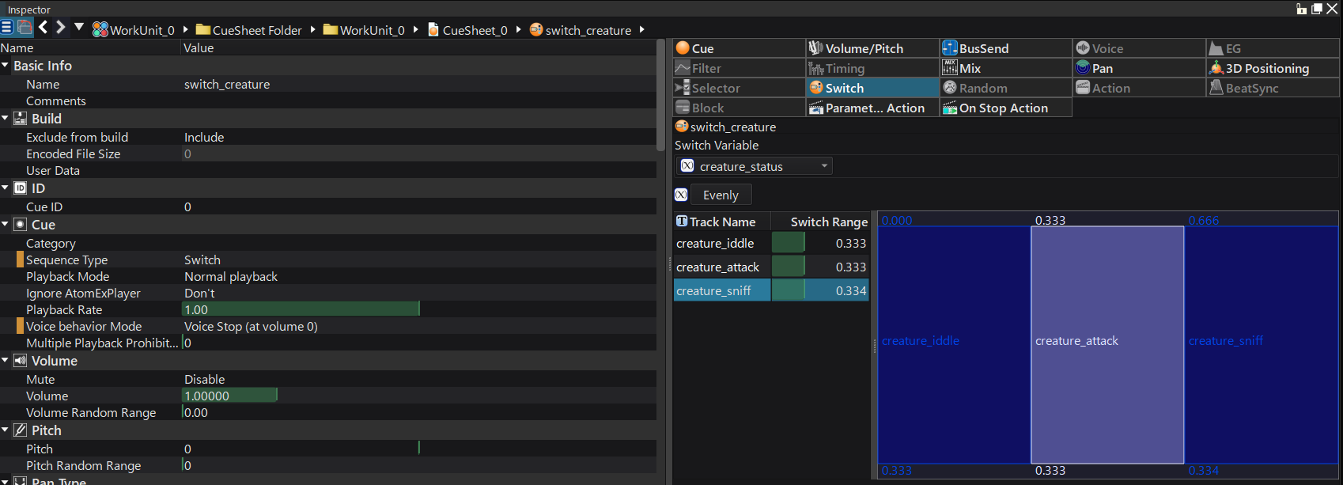Select the creature_attack track row
The width and height of the screenshot is (1343, 485).
(x=717, y=267)
